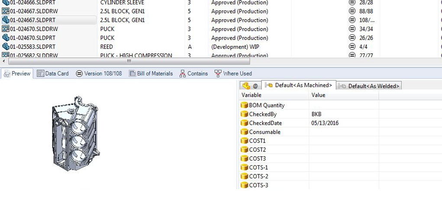Click the variable icon beside COST1
Viewport: 442px width, 216px height.
[244, 141]
